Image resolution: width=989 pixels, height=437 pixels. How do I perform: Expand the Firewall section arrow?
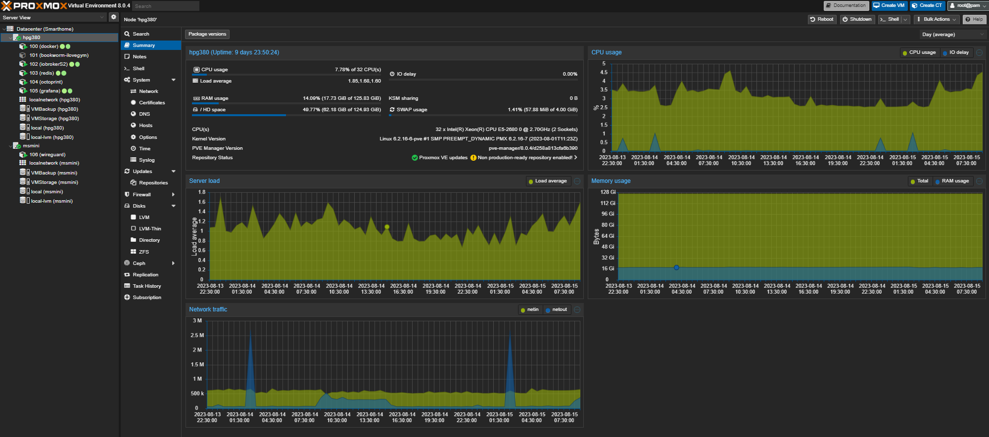point(174,194)
